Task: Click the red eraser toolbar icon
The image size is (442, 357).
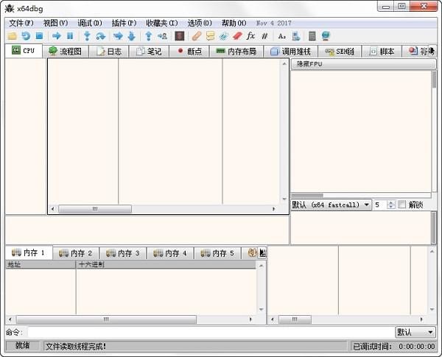Action: (237, 35)
